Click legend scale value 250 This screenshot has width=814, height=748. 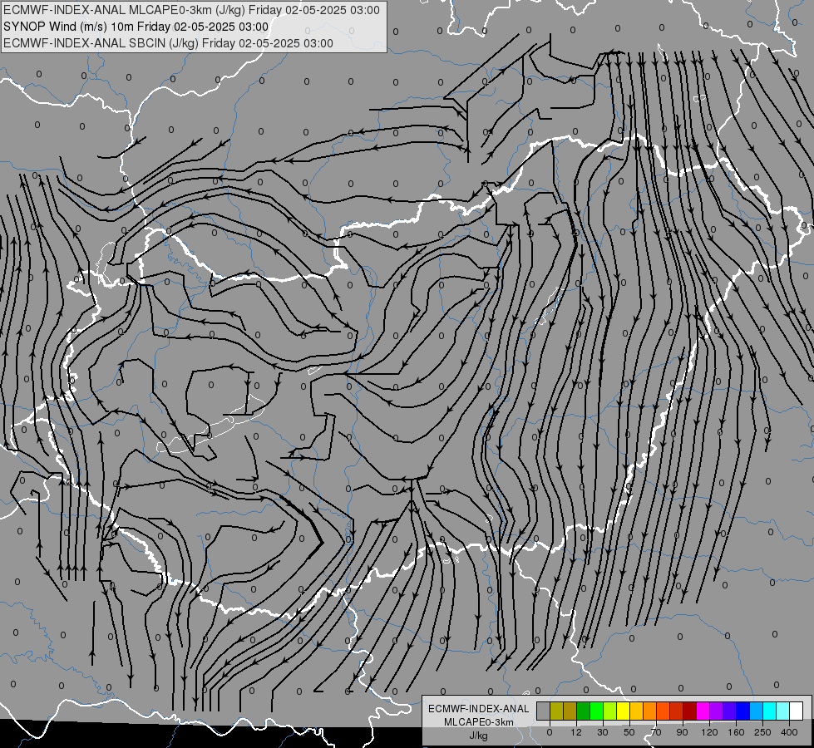(x=762, y=732)
